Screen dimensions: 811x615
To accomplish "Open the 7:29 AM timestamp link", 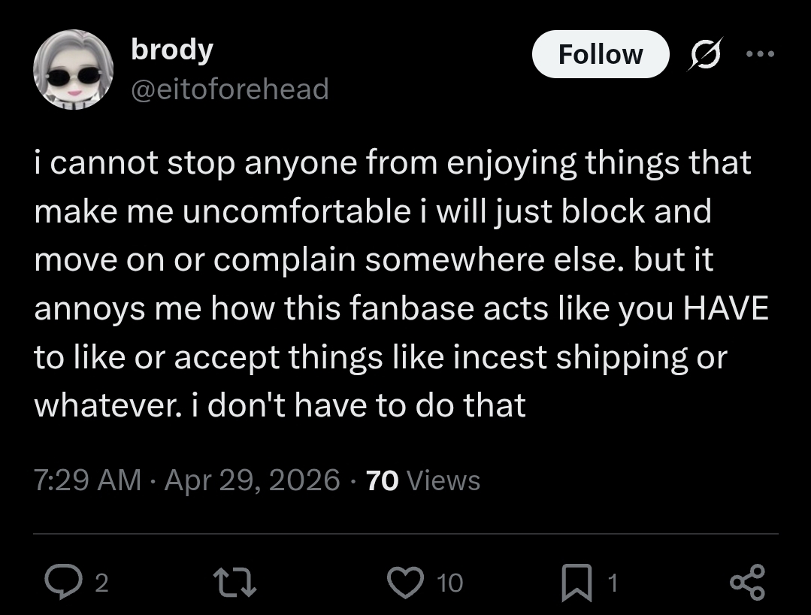I will pyautogui.click(x=87, y=480).
